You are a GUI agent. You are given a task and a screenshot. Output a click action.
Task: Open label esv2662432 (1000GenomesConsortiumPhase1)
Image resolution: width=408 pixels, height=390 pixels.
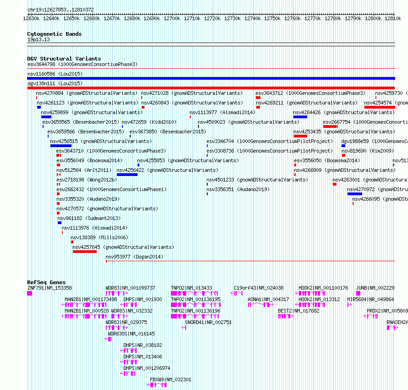tap(111, 189)
